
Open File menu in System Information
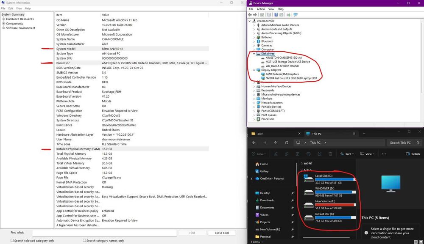tap(3, 8)
